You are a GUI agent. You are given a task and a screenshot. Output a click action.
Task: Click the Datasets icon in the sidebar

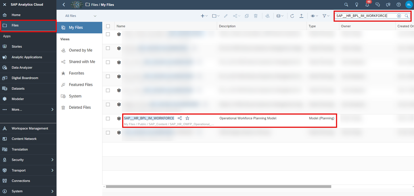(5, 89)
